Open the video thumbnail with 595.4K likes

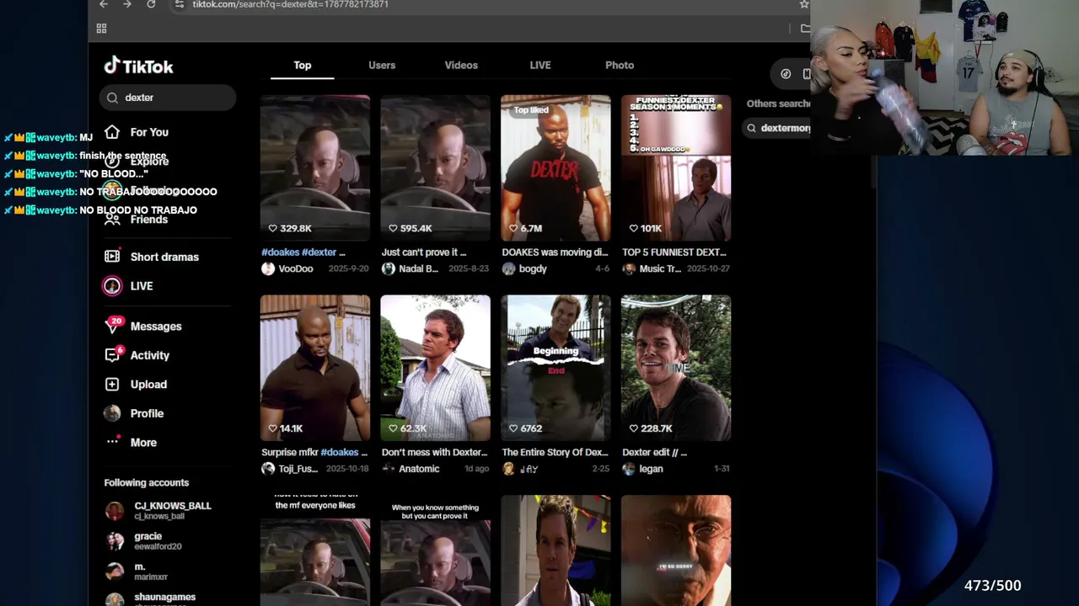tap(435, 168)
